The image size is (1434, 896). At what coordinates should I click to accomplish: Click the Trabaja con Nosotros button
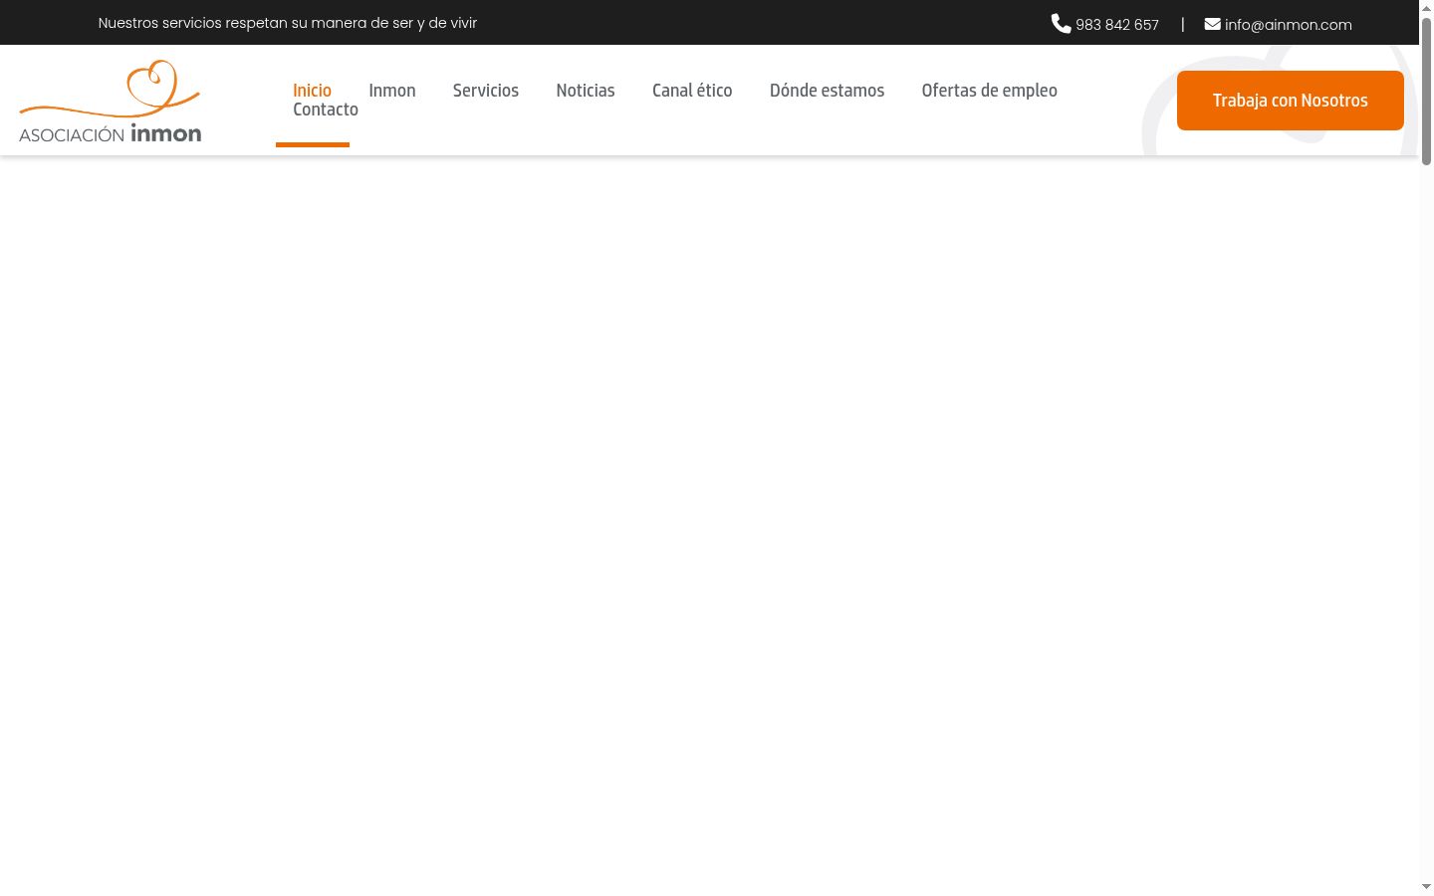pos(1291,101)
